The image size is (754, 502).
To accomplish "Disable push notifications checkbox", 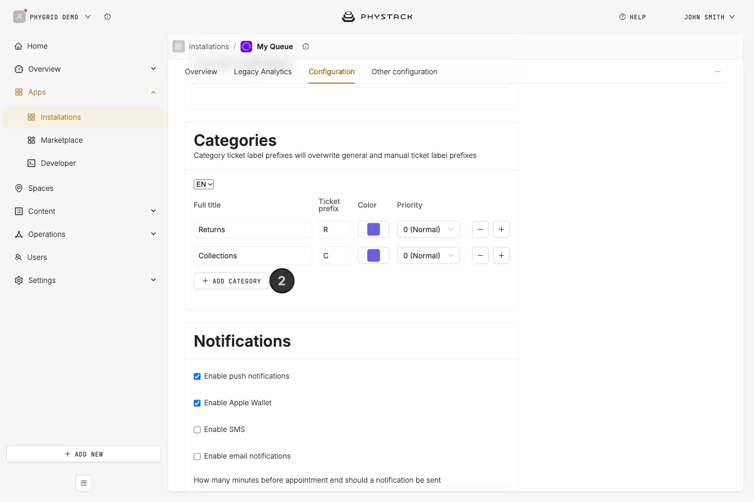I will (197, 376).
